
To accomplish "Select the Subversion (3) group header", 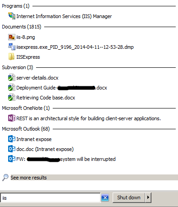I will pyautogui.click(x=18, y=67).
